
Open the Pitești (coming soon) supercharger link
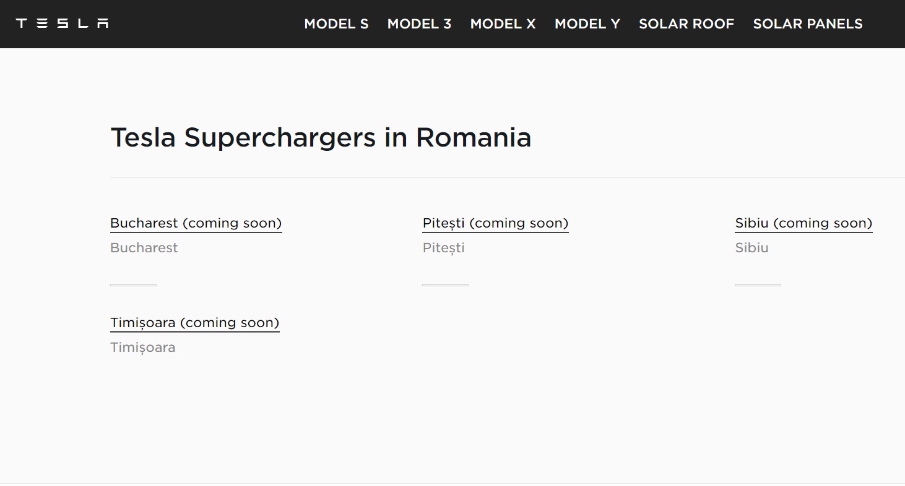[x=495, y=223]
